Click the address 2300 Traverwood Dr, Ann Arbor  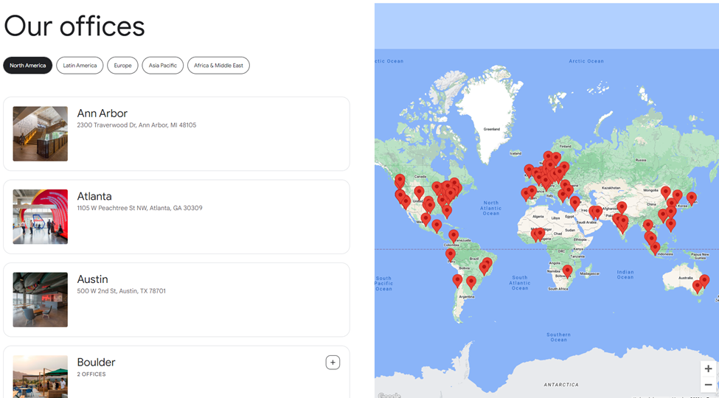pos(136,125)
